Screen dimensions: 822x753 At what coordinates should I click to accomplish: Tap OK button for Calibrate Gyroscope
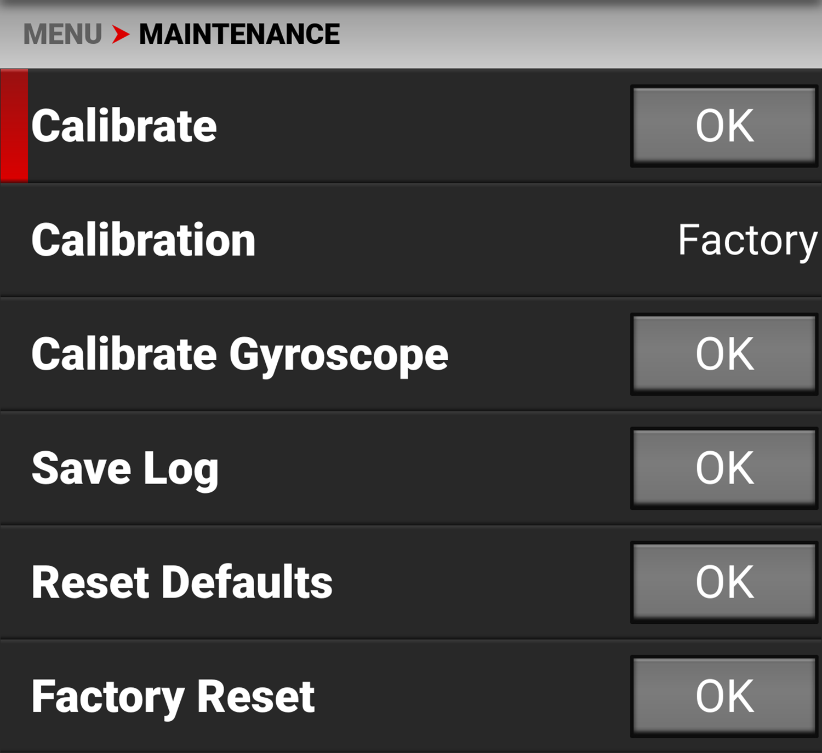pyautogui.click(x=724, y=354)
